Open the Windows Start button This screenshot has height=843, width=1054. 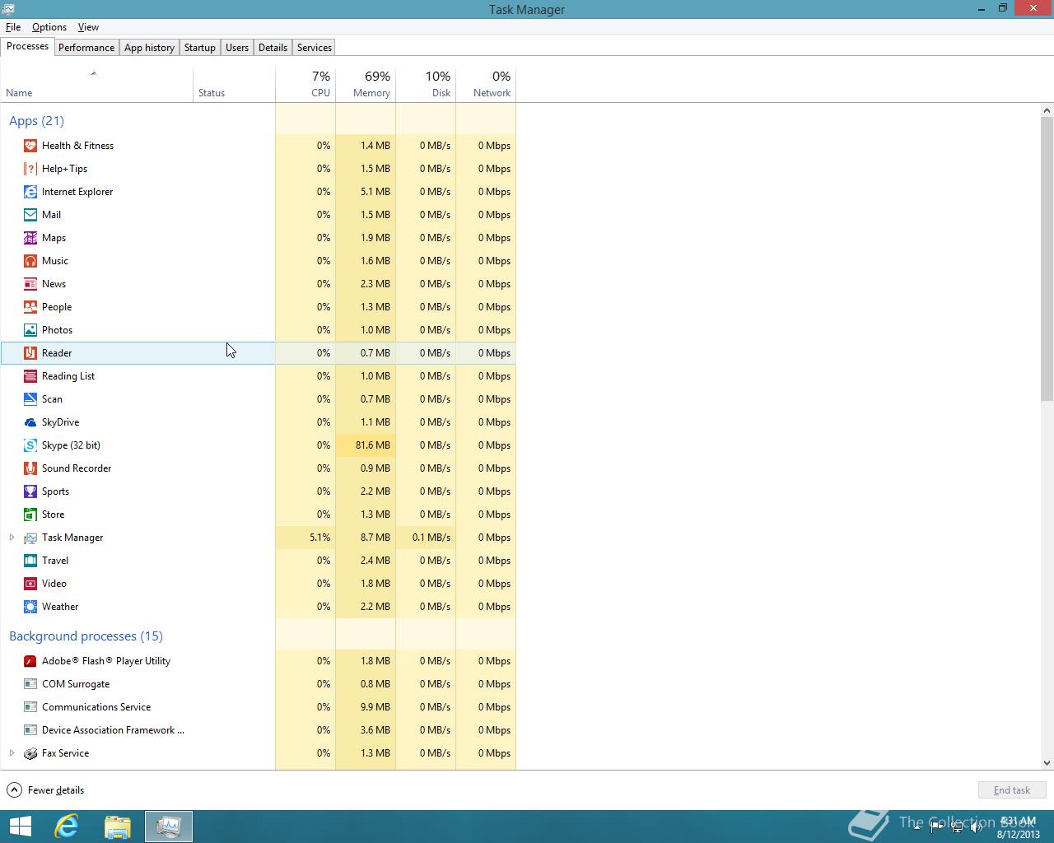(20, 827)
